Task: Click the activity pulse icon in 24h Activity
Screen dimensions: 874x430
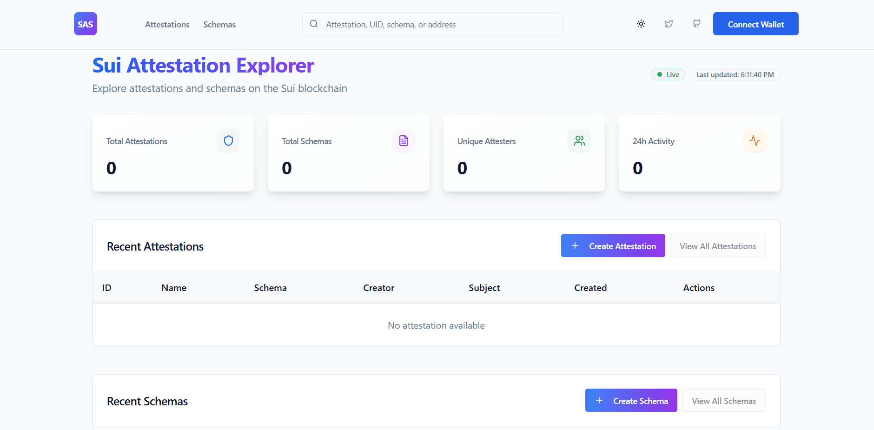Action: (x=755, y=141)
